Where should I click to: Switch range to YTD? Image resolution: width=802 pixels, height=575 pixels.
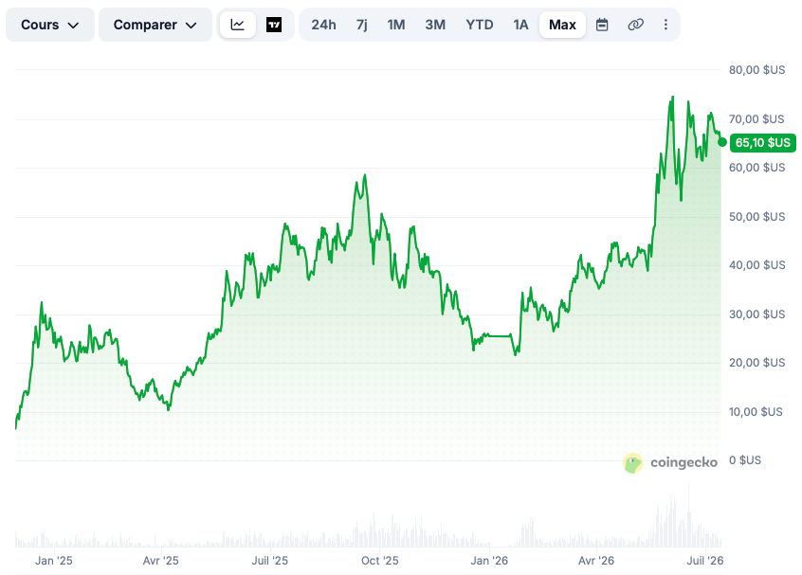[x=480, y=25]
